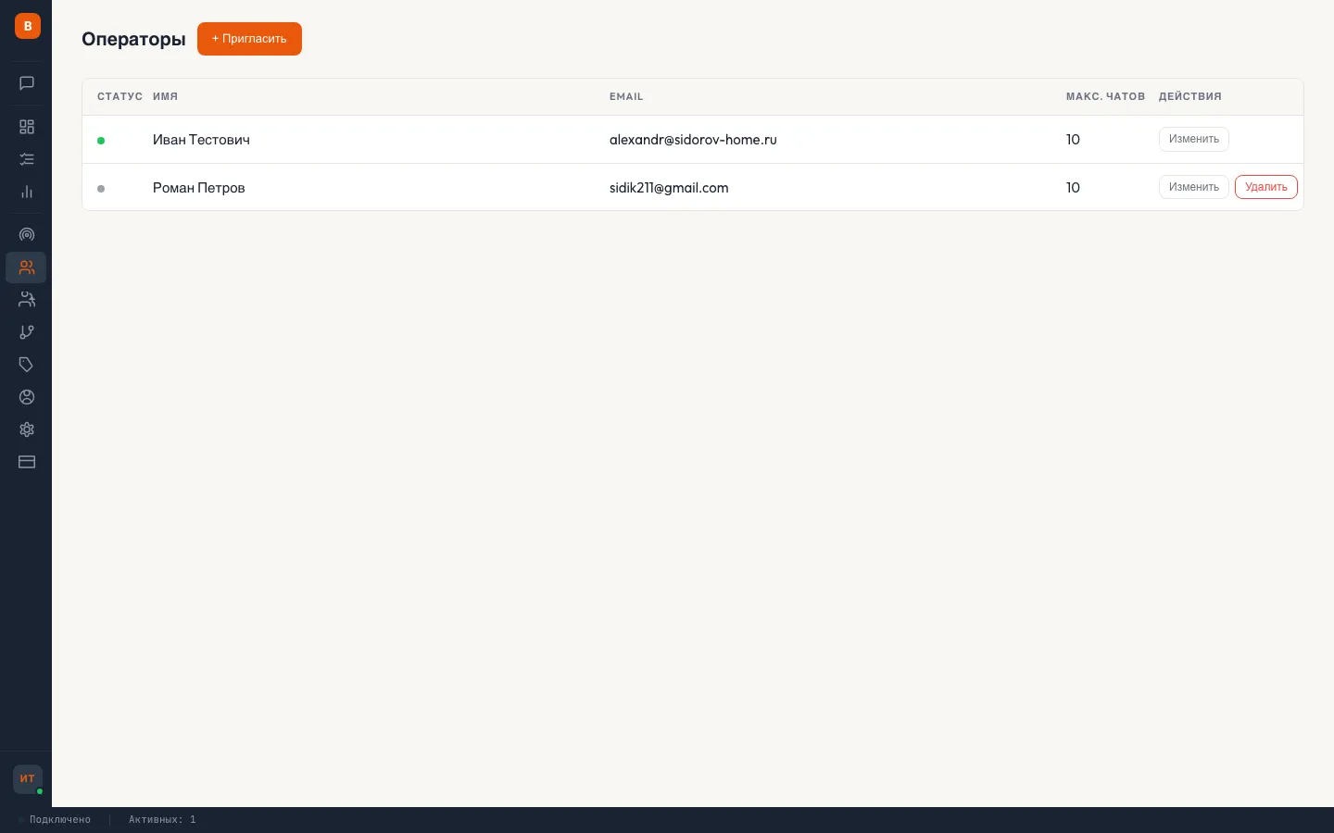Click Изменить for Роман Петров
Image resolution: width=1334 pixels, height=833 pixels.
click(1193, 187)
